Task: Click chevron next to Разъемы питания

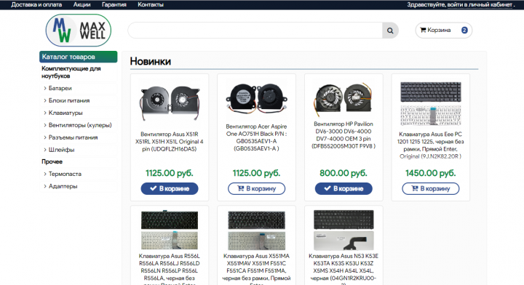Action: 45,137
